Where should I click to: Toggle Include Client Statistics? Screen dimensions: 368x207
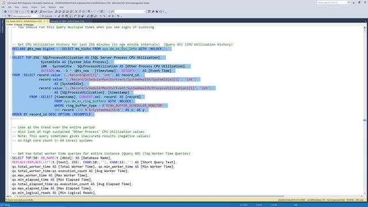pyautogui.click(x=83, y=16)
